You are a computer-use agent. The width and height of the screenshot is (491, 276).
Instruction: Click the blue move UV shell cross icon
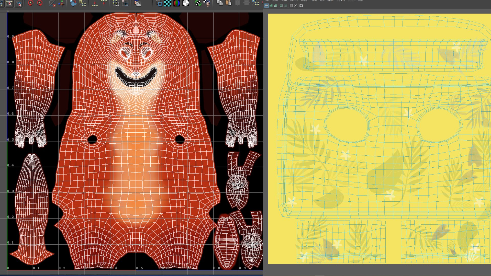(73, 3)
